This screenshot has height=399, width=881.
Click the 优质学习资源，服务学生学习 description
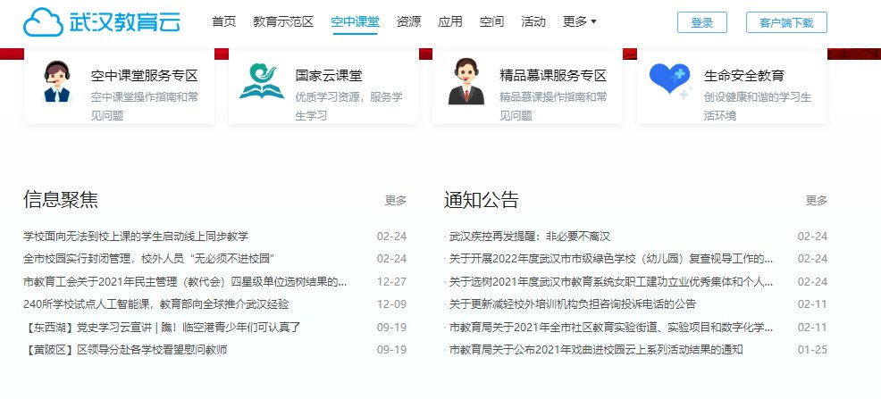pyautogui.click(x=349, y=106)
